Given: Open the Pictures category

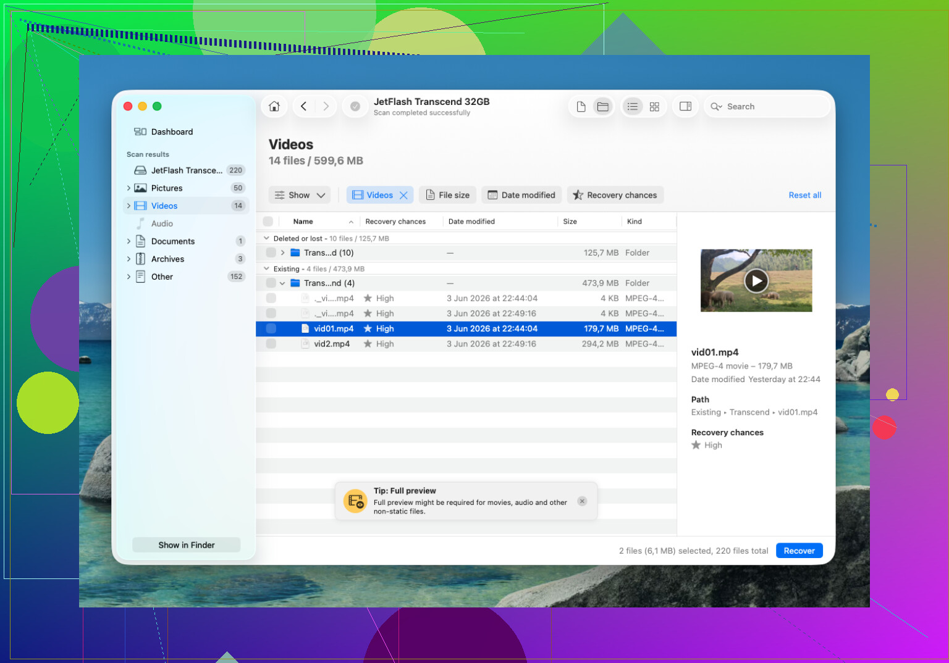Looking at the screenshot, I should [x=185, y=188].
